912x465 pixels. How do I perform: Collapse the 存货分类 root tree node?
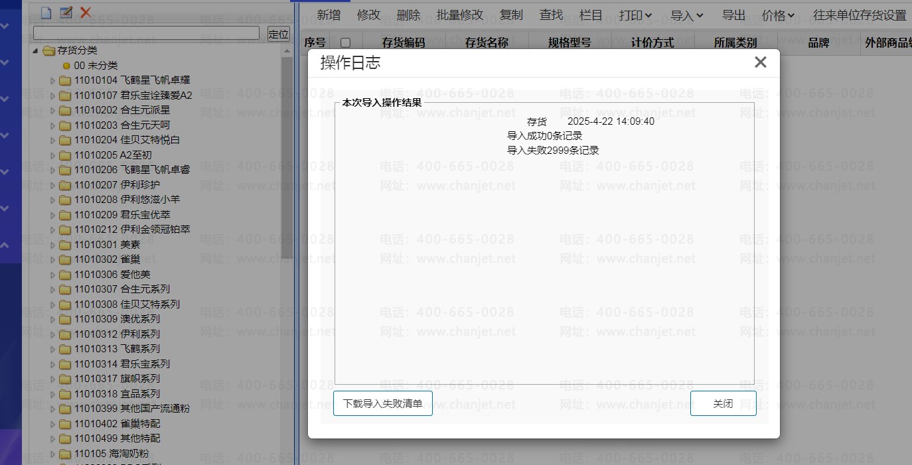[35, 50]
